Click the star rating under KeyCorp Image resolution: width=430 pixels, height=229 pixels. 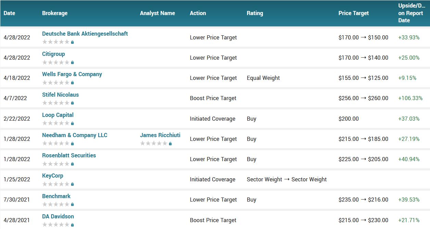click(56, 184)
